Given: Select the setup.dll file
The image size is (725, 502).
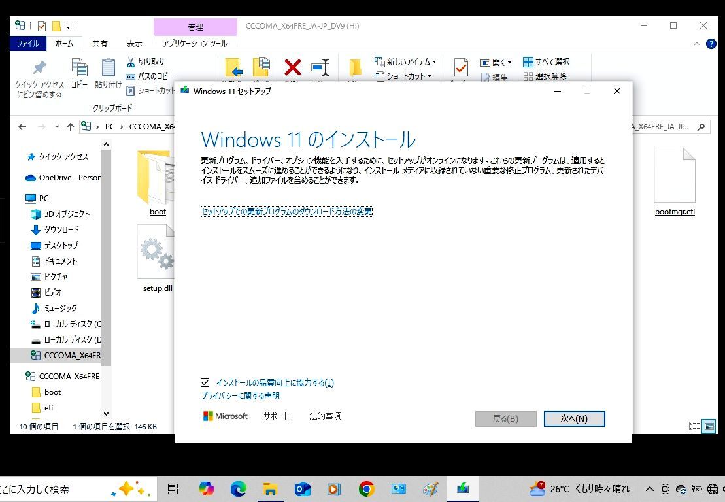Looking at the screenshot, I should pyautogui.click(x=157, y=259).
